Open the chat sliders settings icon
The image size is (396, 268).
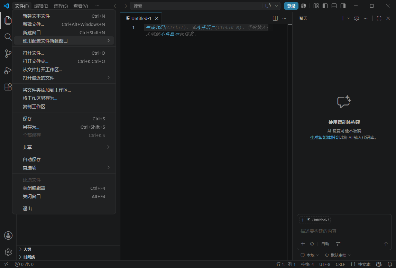338,244
